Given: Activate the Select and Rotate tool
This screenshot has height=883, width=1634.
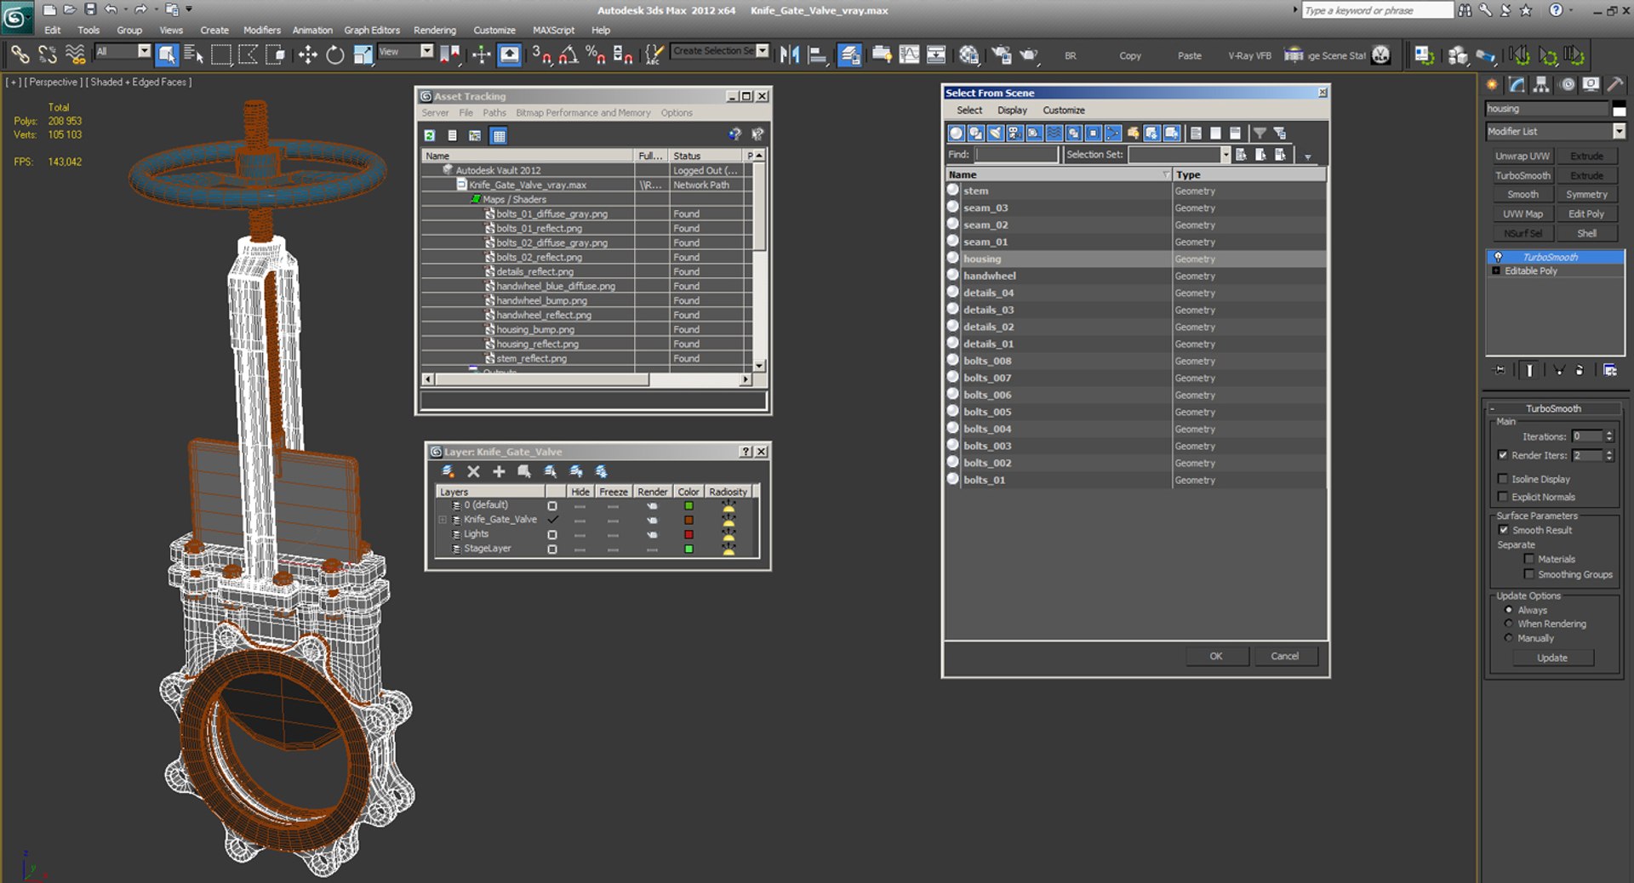Looking at the screenshot, I should pos(335,55).
